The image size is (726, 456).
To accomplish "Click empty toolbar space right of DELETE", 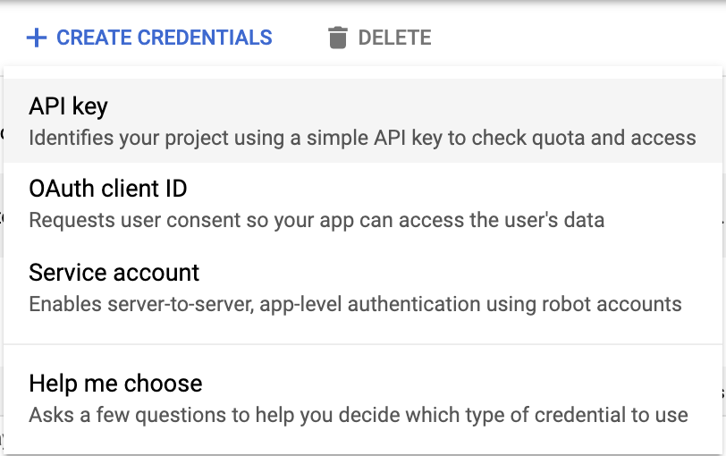I will [x=572, y=38].
